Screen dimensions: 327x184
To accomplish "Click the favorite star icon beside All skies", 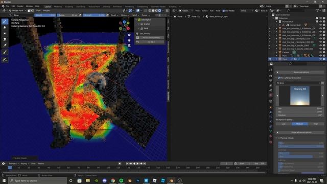I will coord(322,83).
